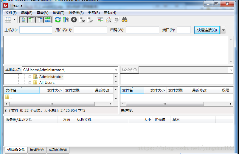
Task: Open the Site Manager dropdown arrow
Action: [14, 20]
